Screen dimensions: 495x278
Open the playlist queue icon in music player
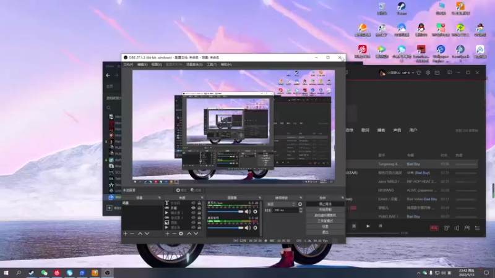[477, 228]
